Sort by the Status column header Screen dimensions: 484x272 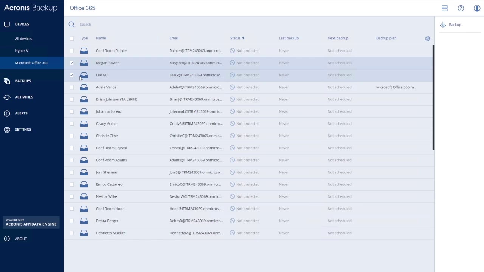point(237,38)
